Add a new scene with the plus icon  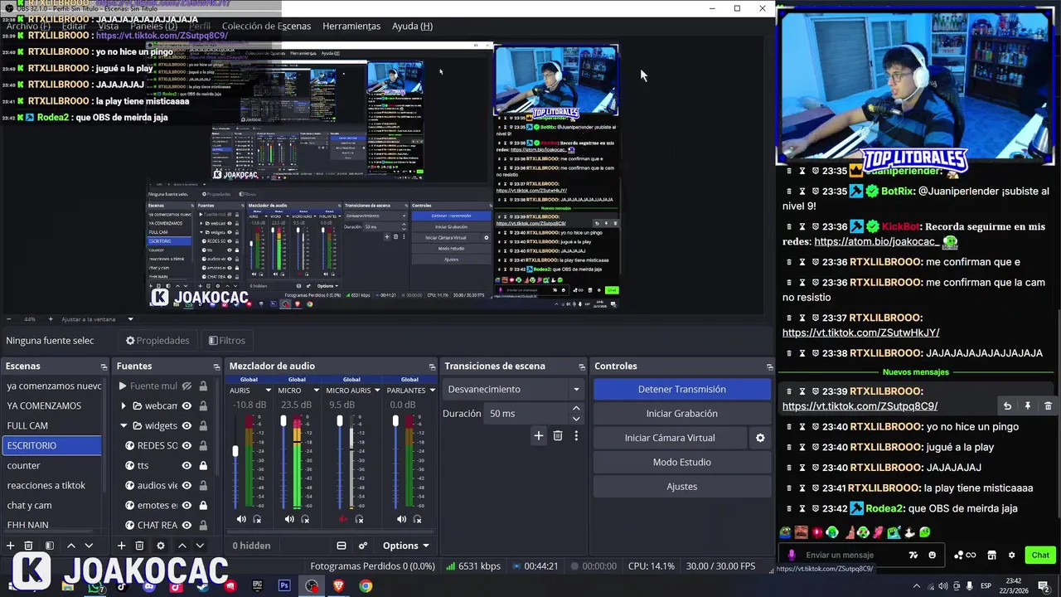pyautogui.click(x=11, y=546)
